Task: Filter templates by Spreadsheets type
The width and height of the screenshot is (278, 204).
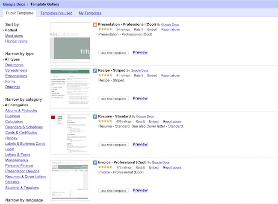Action: [x=16, y=70]
